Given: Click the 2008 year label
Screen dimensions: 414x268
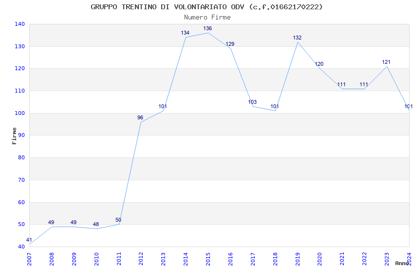Looking at the screenshot, I should coord(52,259).
